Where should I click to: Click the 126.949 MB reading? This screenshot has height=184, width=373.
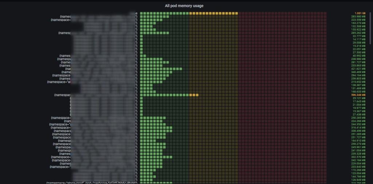tap(358, 180)
